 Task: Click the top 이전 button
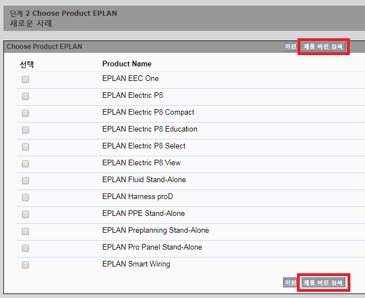pos(290,47)
